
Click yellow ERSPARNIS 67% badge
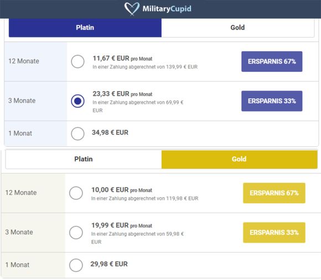274,193
